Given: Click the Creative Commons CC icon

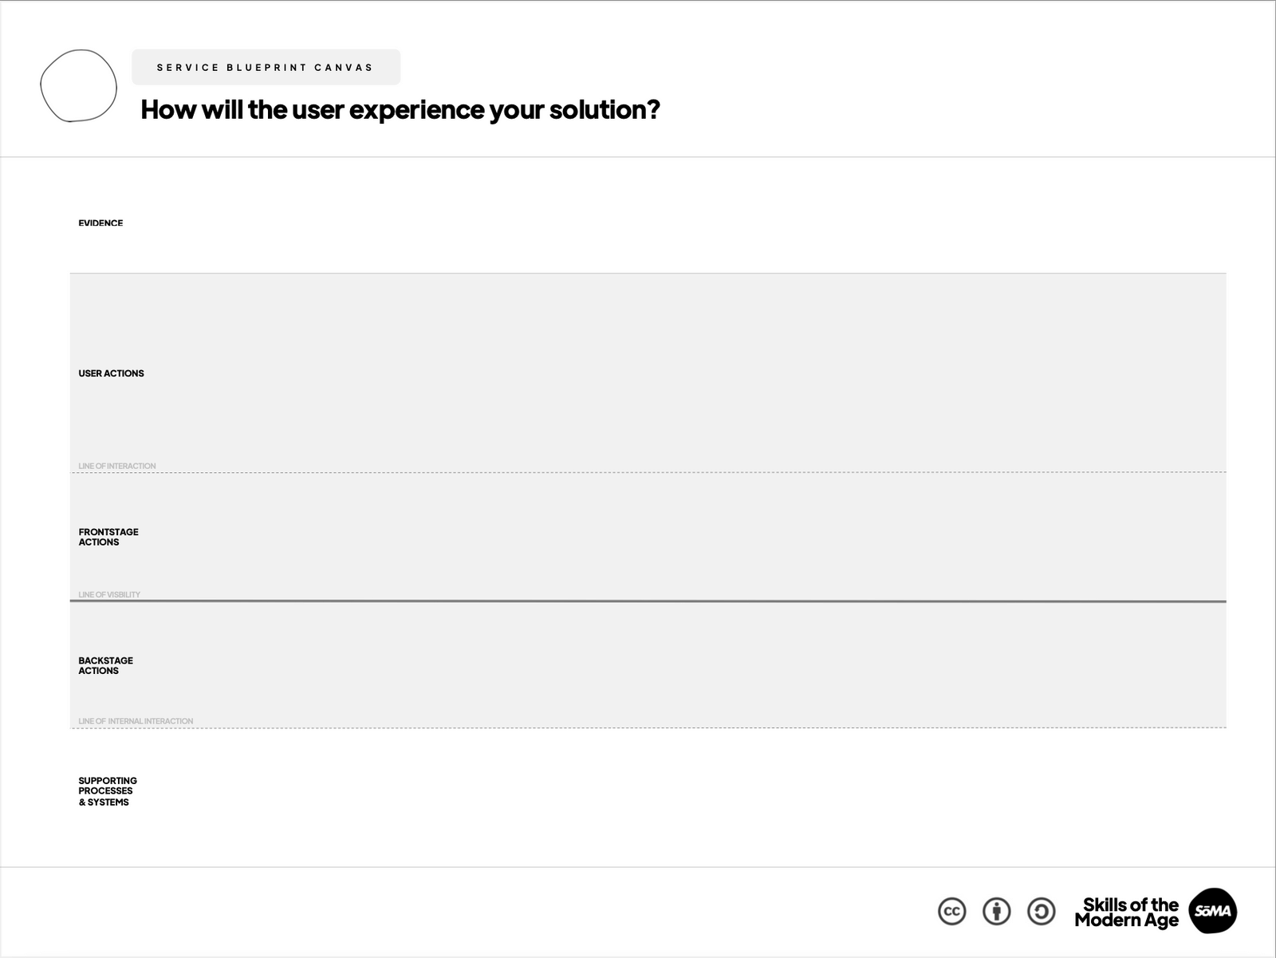Looking at the screenshot, I should (x=951, y=911).
